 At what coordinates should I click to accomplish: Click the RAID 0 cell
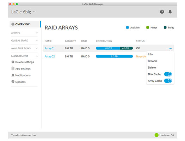(x=85, y=56)
